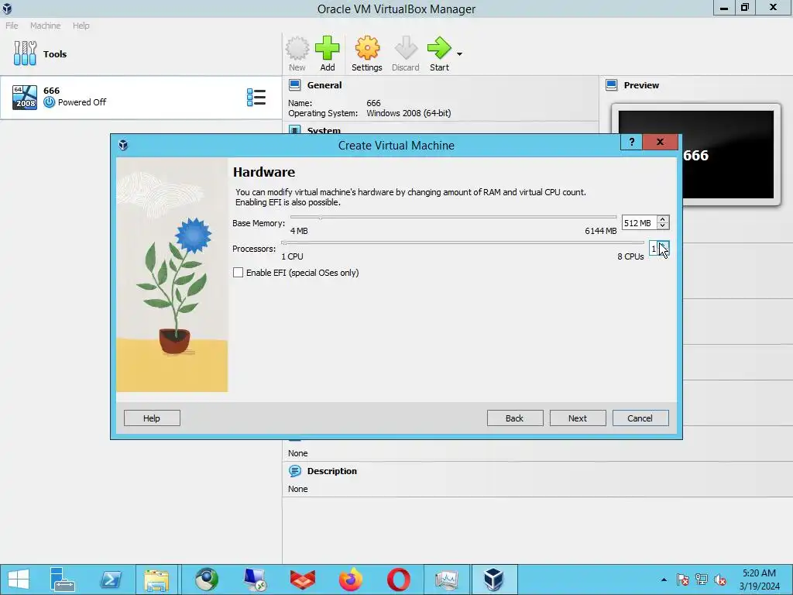Click the VirtualBox Manager window title icon

pyautogui.click(x=7, y=9)
